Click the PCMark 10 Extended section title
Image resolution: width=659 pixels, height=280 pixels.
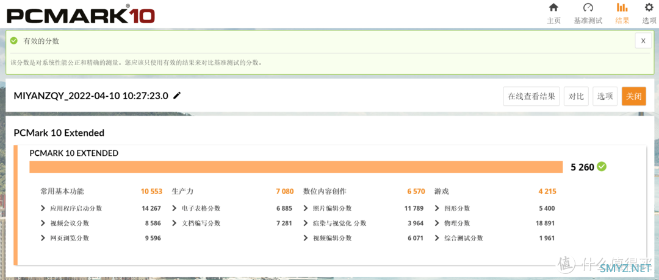pyautogui.click(x=59, y=133)
